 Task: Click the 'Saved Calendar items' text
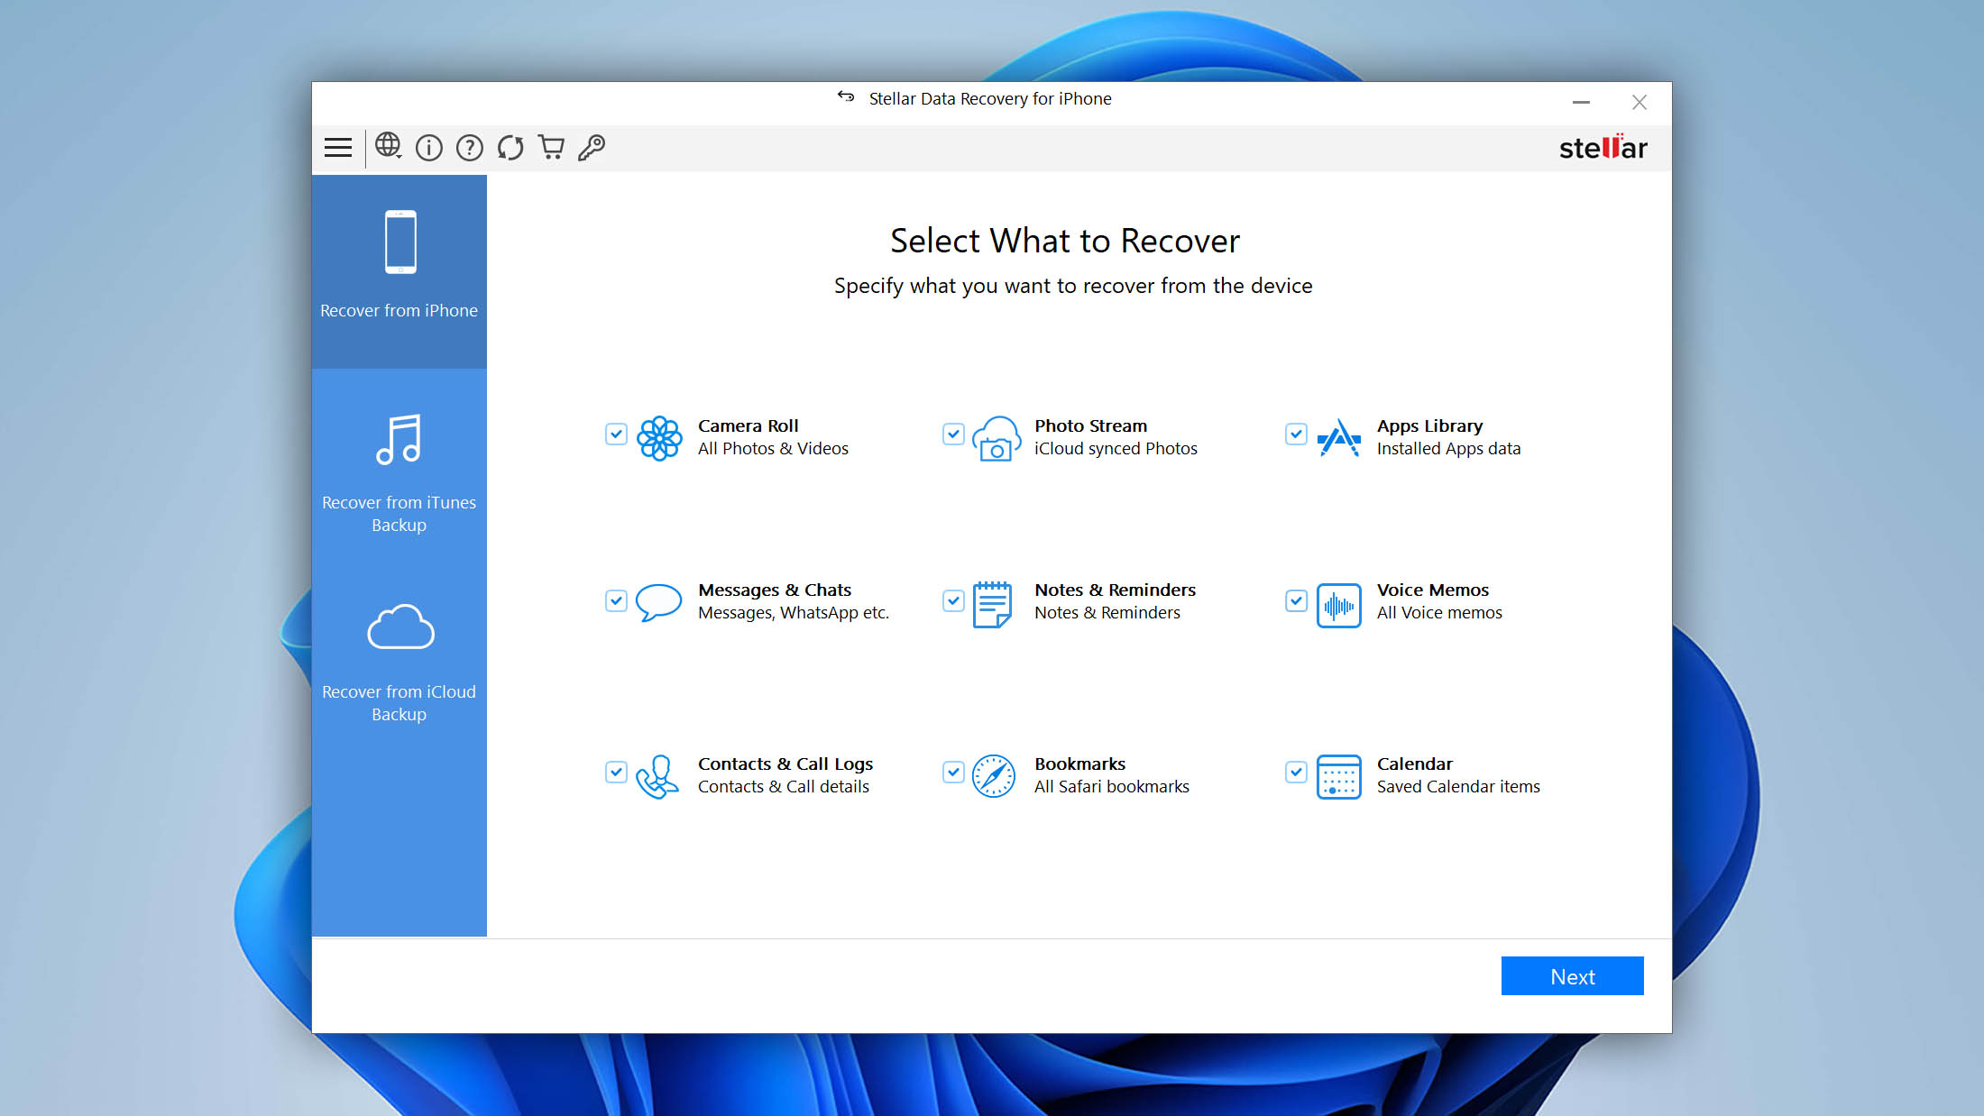[1458, 786]
